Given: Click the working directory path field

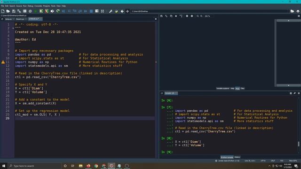Looking at the screenshot, I should pyautogui.click(x=210, y=11).
